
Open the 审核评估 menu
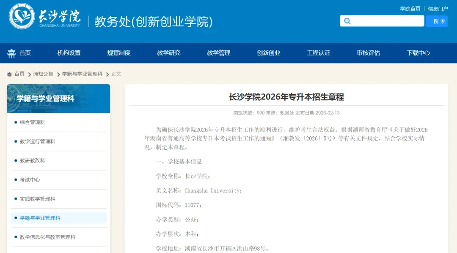(x=369, y=53)
